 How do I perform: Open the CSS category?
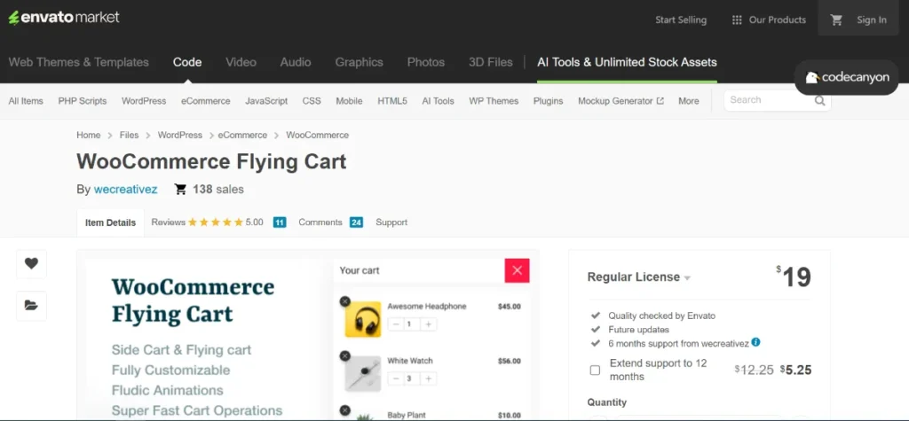click(x=312, y=101)
